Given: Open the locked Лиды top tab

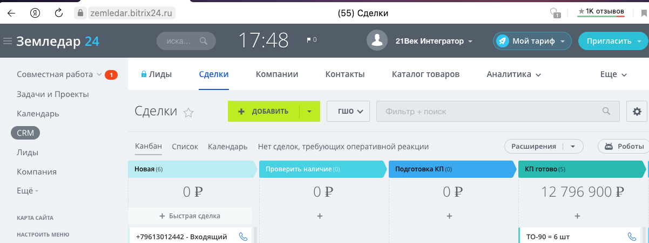Looking at the screenshot, I should tap(156, 74).
